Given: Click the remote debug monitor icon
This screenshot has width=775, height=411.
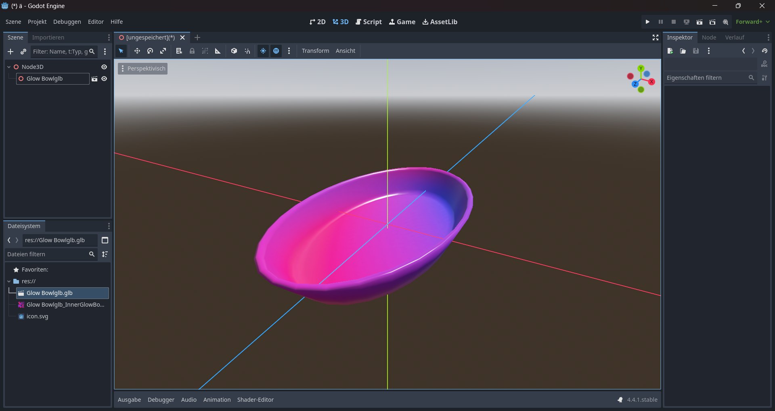Looking at the screenshot, I should click(687, 22).
